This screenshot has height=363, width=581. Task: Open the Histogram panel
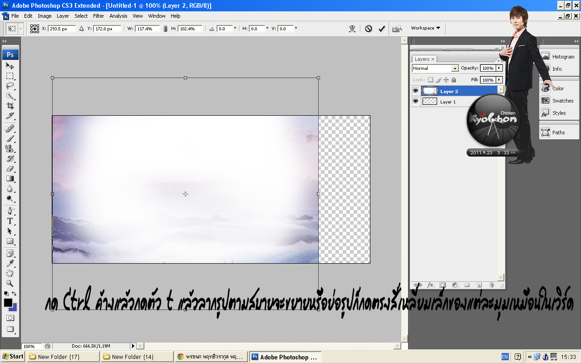point(559,57)
